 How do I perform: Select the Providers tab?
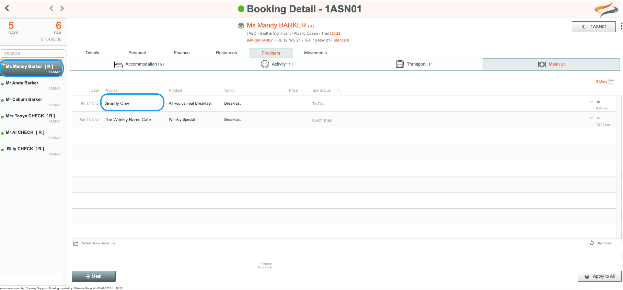(x=271, y=53)
